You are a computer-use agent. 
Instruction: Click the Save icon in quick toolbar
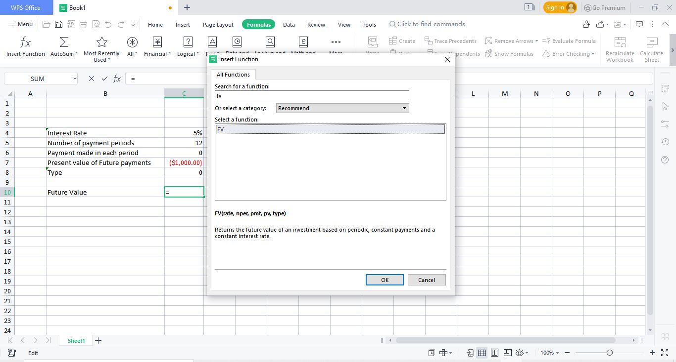pyautogui.click(x=58, y=24)
